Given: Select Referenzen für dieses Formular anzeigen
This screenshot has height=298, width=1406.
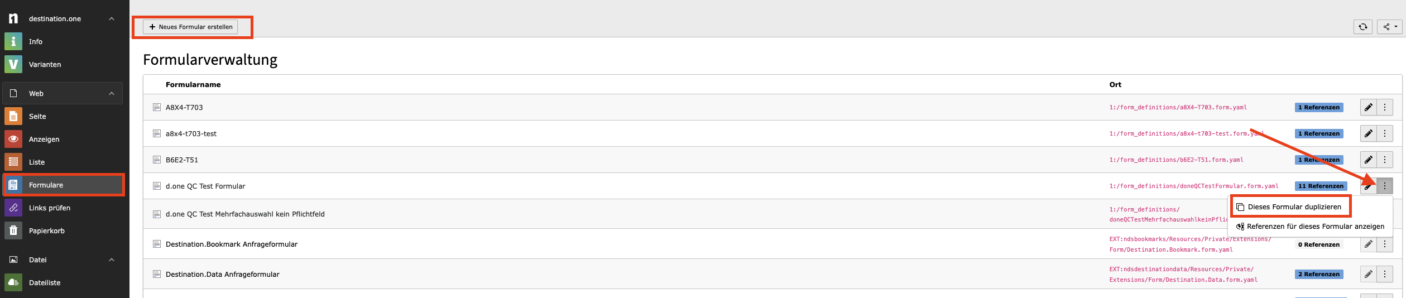Looking at the screenshot, I should (1315, 227).
